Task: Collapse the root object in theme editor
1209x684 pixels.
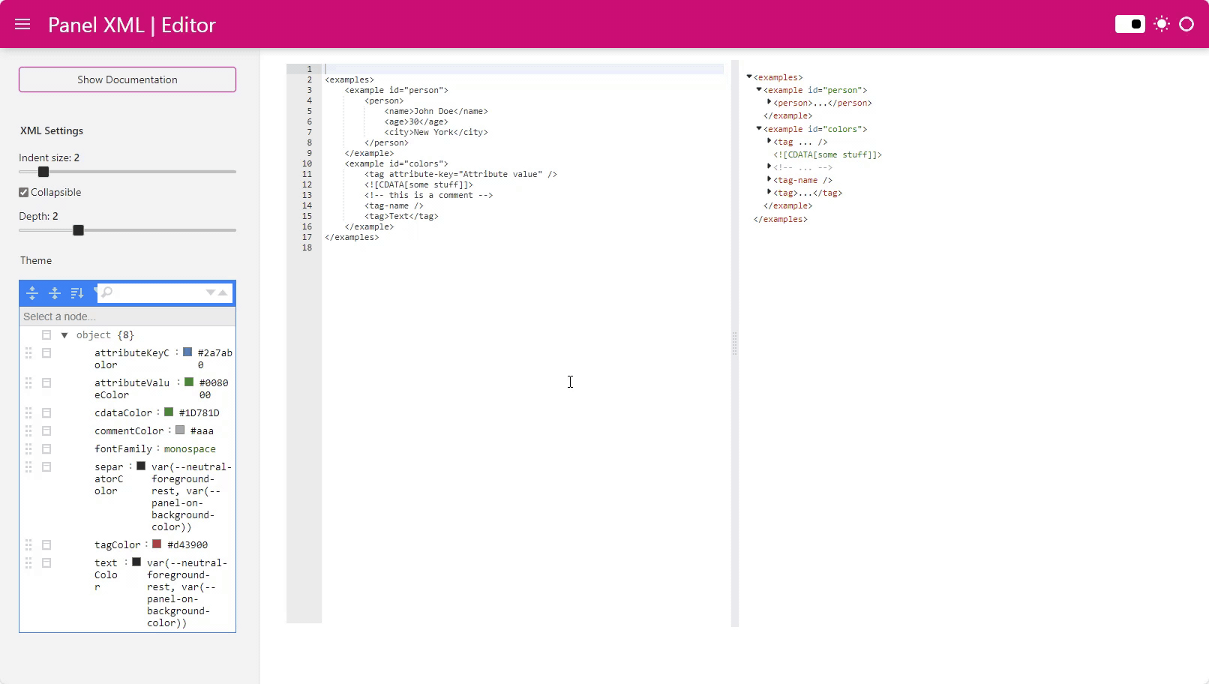Action: [64, 334]
